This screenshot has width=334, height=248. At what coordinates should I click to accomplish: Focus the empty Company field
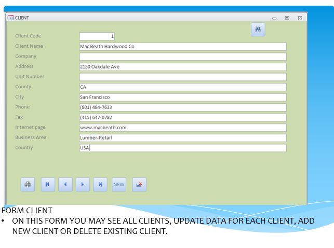point(182,57)
